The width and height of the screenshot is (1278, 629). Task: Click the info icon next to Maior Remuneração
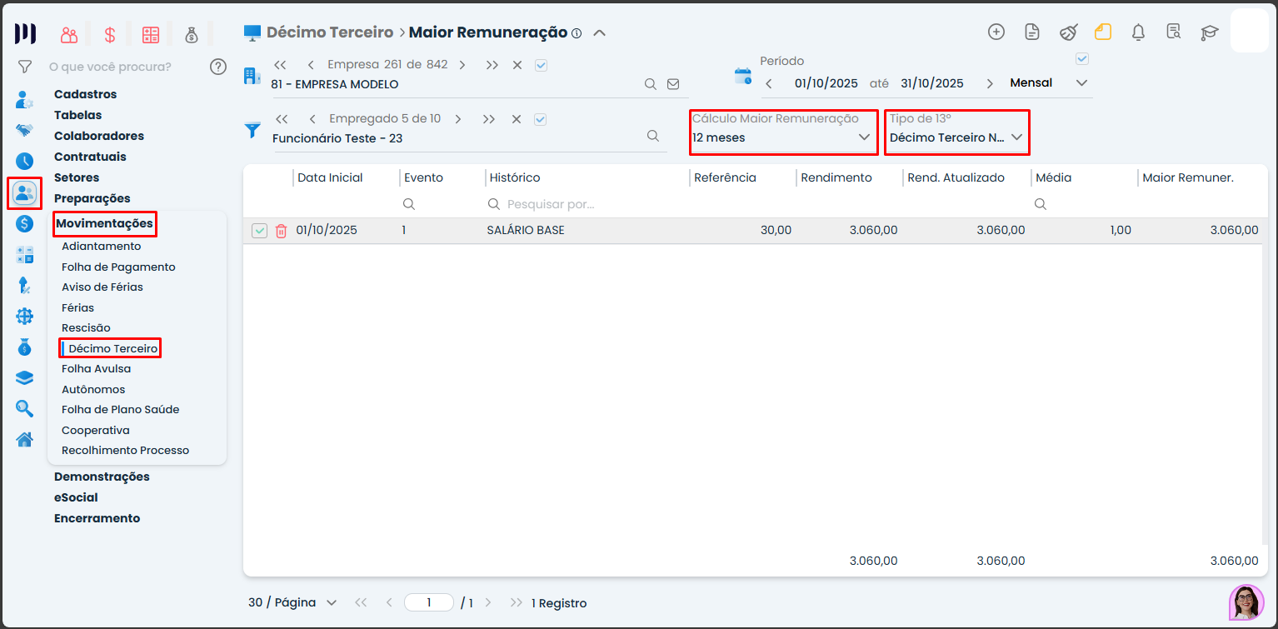click(577, 33)
